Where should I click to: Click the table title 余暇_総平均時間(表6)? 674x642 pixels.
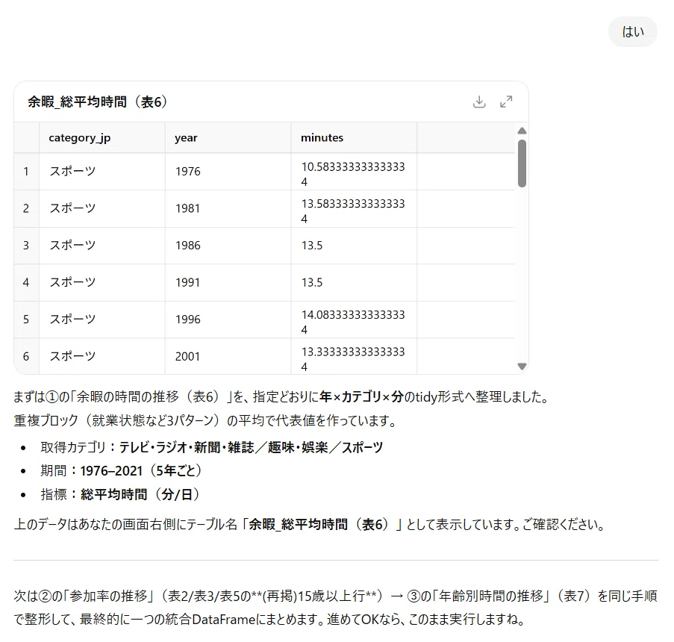[x=97, y=102]
